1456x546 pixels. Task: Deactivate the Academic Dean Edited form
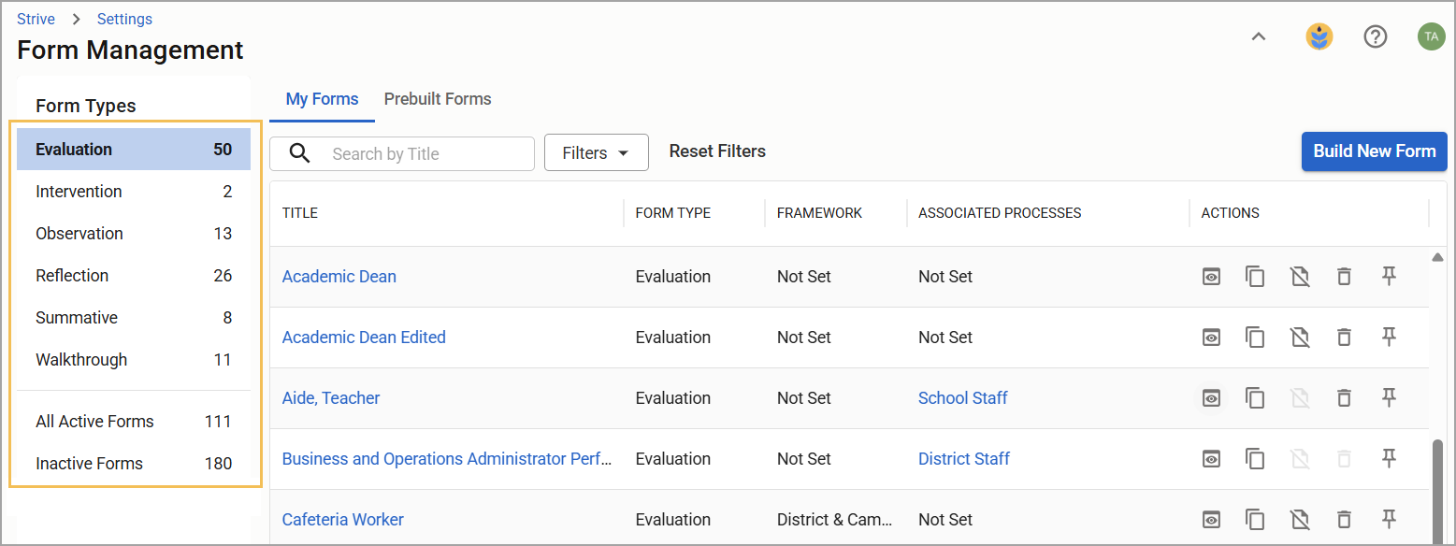pyautogui.click(x=1299, y=338)
